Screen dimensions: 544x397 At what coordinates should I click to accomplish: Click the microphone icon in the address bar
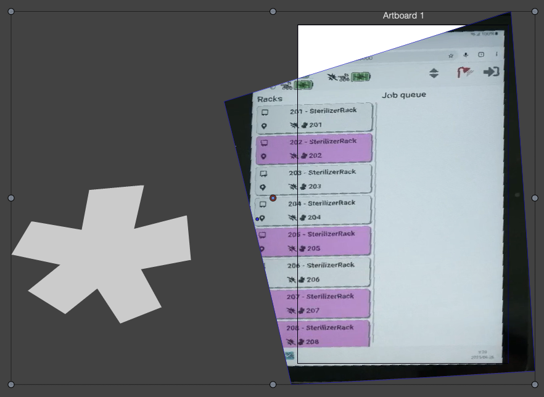tap(466, 55)
